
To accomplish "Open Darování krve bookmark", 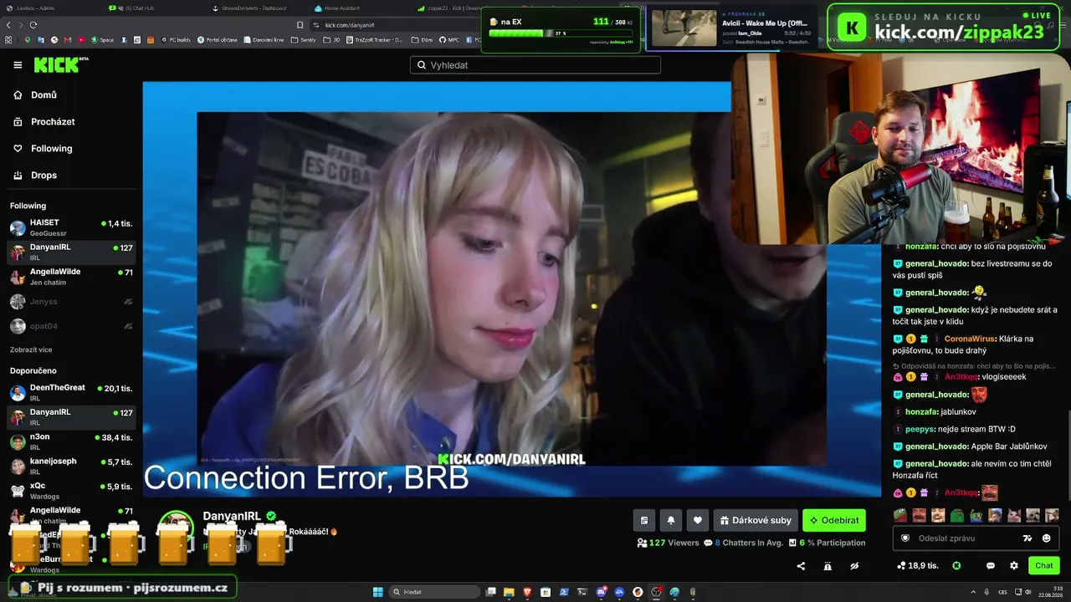I will 265,40.
